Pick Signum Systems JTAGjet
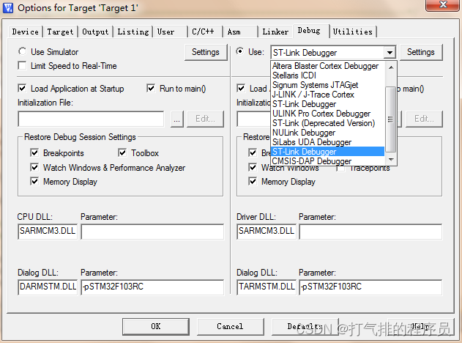 327,85
